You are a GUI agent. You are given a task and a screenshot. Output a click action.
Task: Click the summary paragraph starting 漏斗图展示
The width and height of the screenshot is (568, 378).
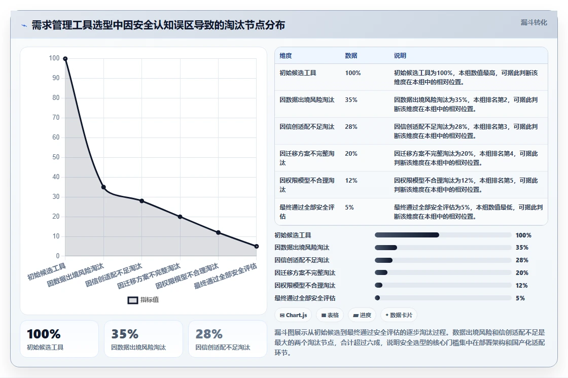(x=410, y=342)
